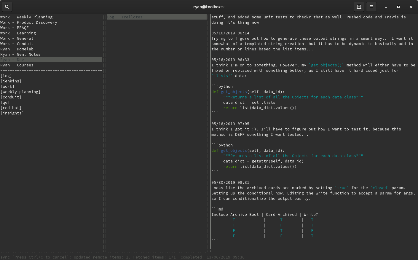This screenshot has width=418, height=260.
Task: Click the 05/30/2019 08:31 log entry
Action: click(x=230, y=183)
